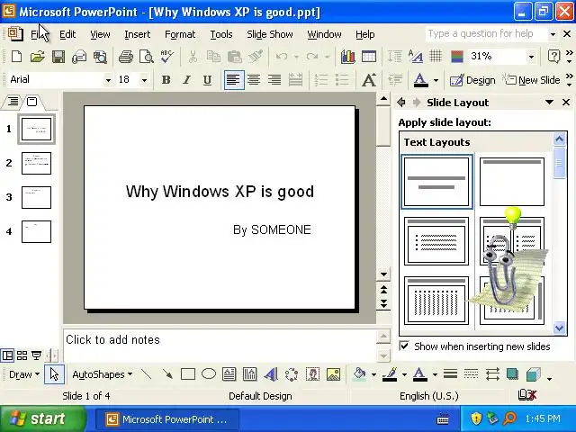Image resolution: width=576 pixels, height=432 pixels.
Task: Click in the notes area to add notes
Action: tap(220, 346)
